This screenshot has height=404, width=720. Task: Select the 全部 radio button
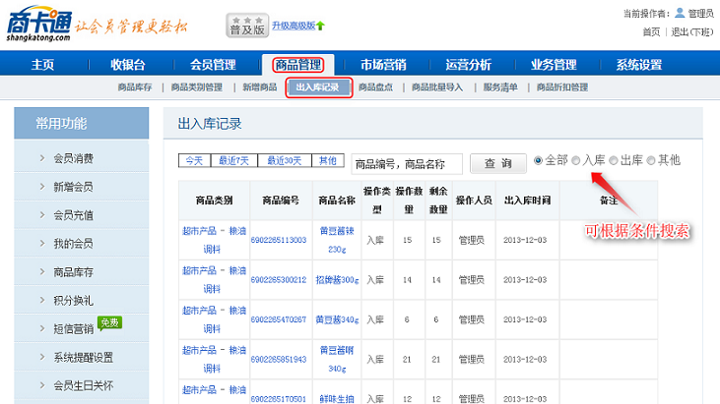[x=538, y=160]
